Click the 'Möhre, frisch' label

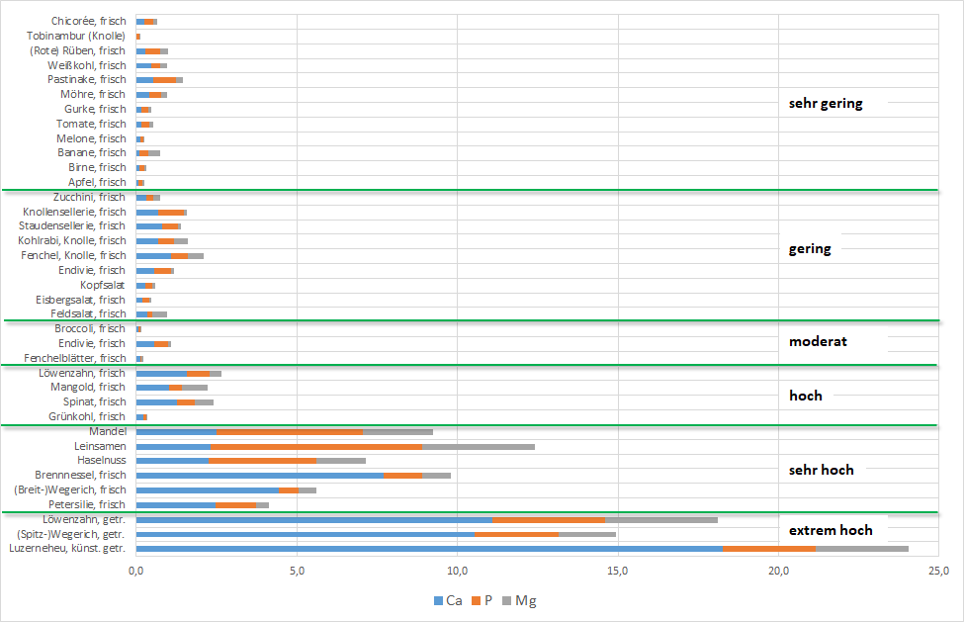pos(93,95)
